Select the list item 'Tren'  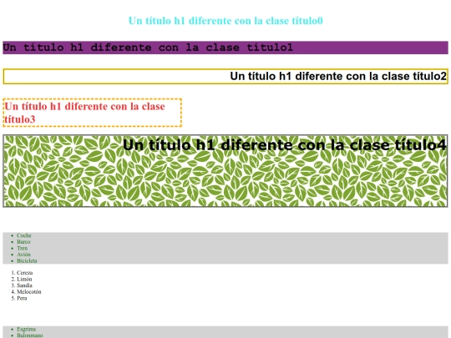[23, 248]
